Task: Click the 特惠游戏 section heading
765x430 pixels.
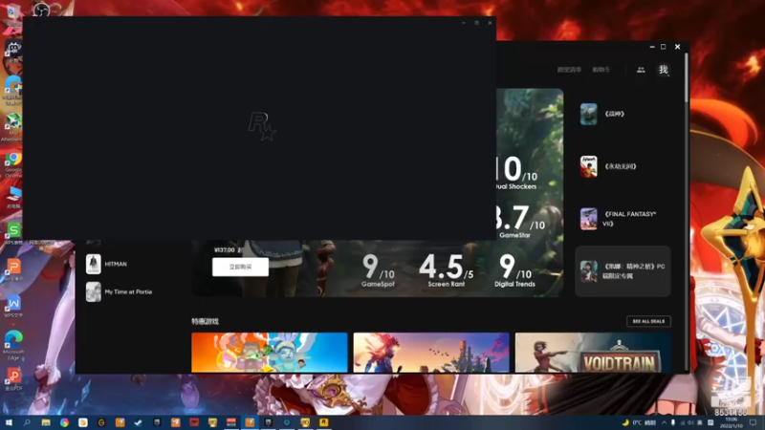Action: pos(206,321)
